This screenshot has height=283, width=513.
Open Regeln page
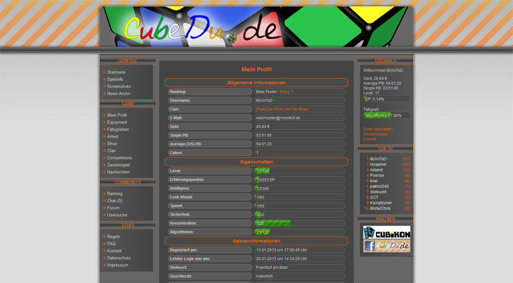click(x=114, y=237)
